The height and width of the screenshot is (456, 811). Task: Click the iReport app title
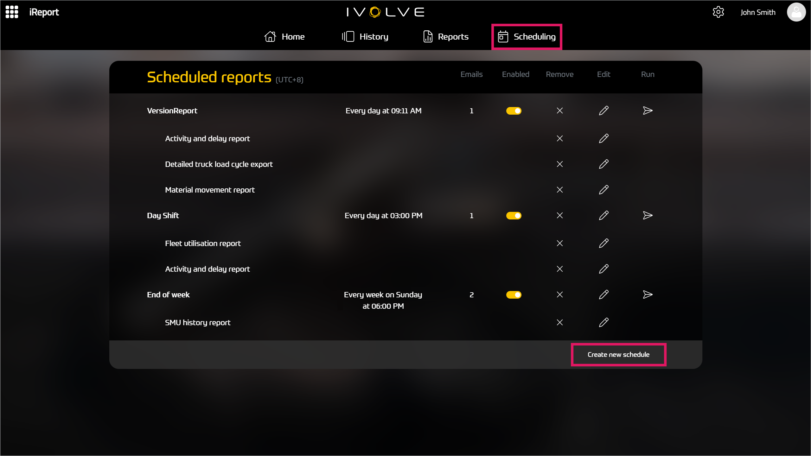coord(44,12)
